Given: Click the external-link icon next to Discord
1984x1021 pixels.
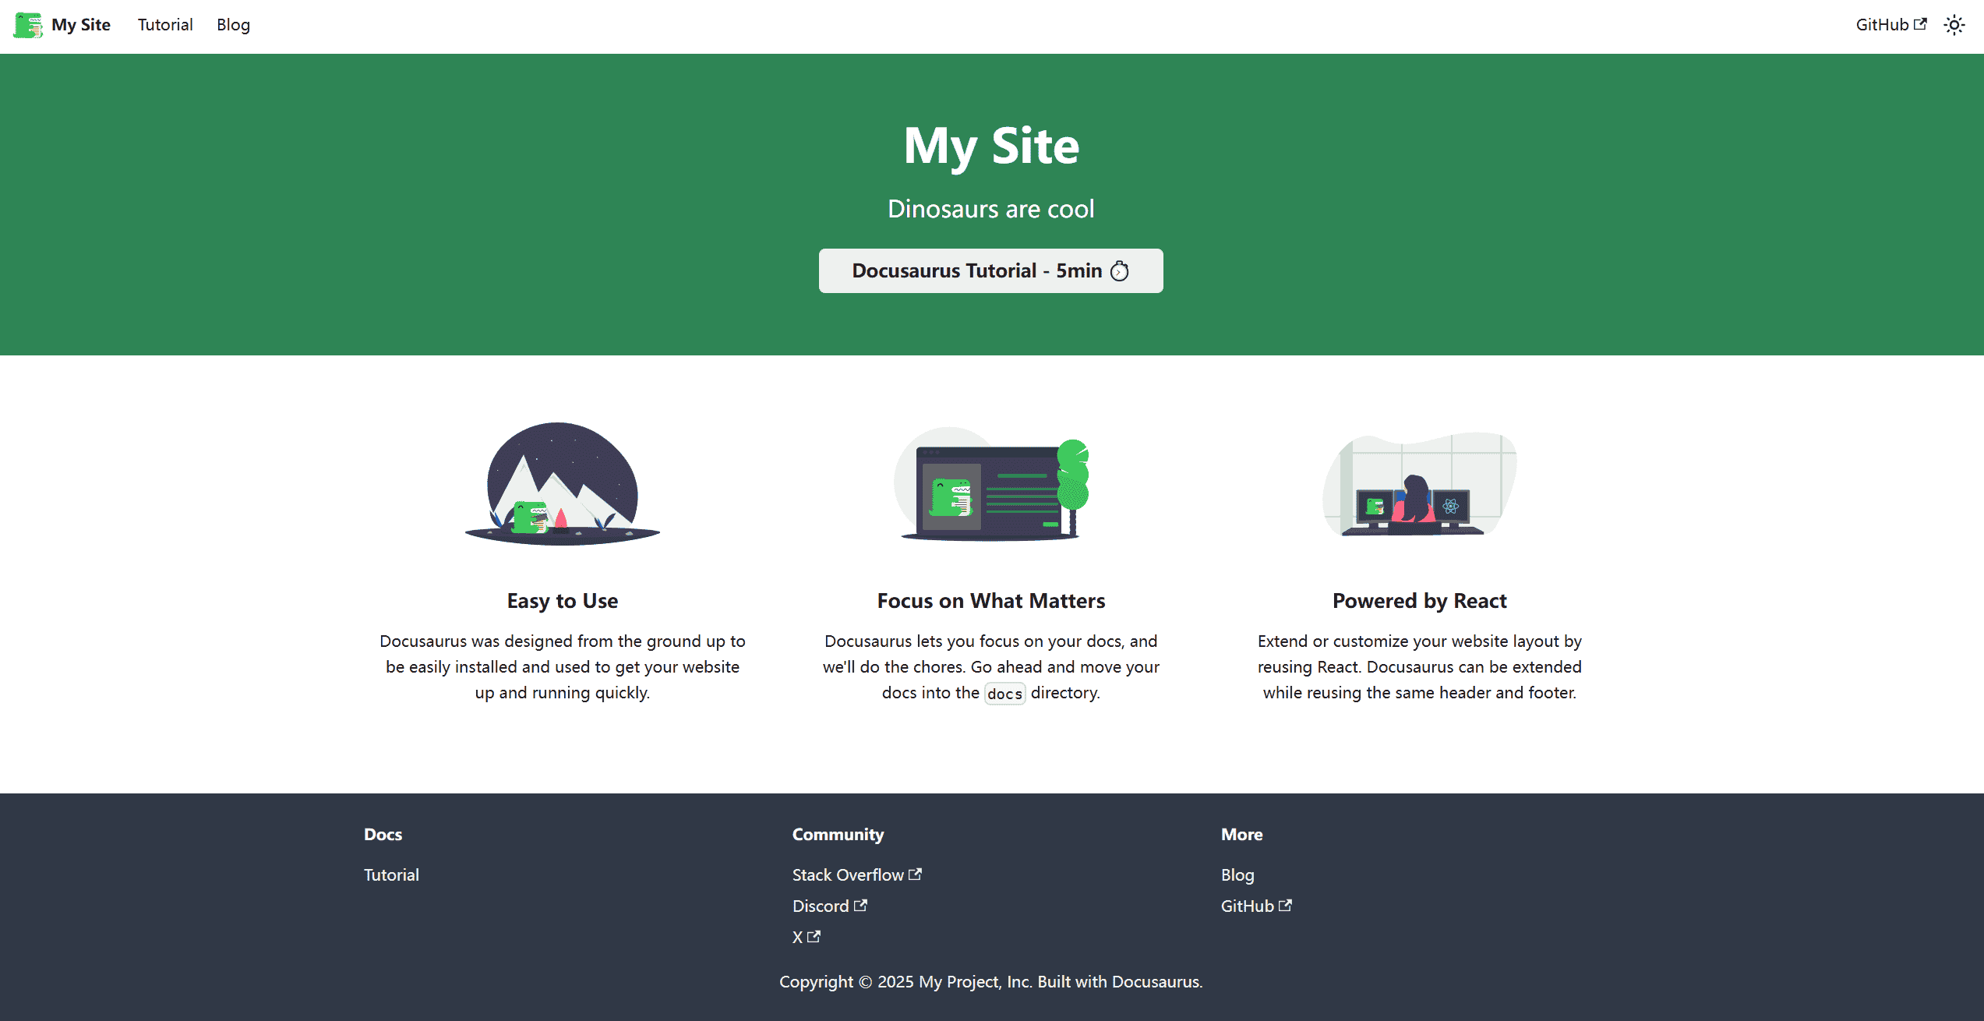Looking at the screenshot, I should click(862, 904).
